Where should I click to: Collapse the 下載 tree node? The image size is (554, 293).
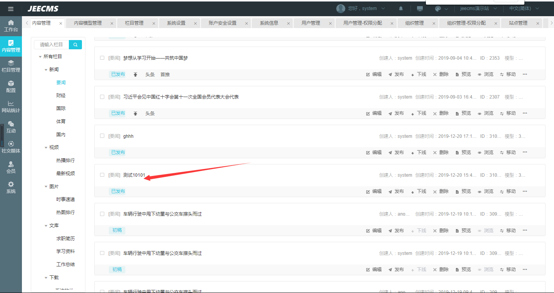[46, 278]
